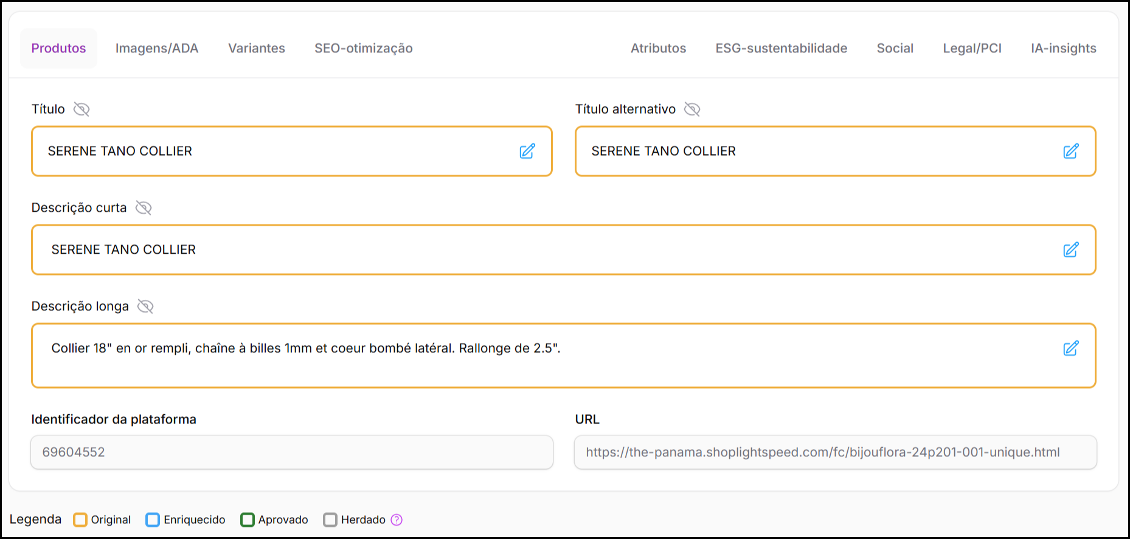This screenshot has height=539, width=1130.
Task: Toggle visibility eye beside Descrição longa
Action: (x=145, y=306)
